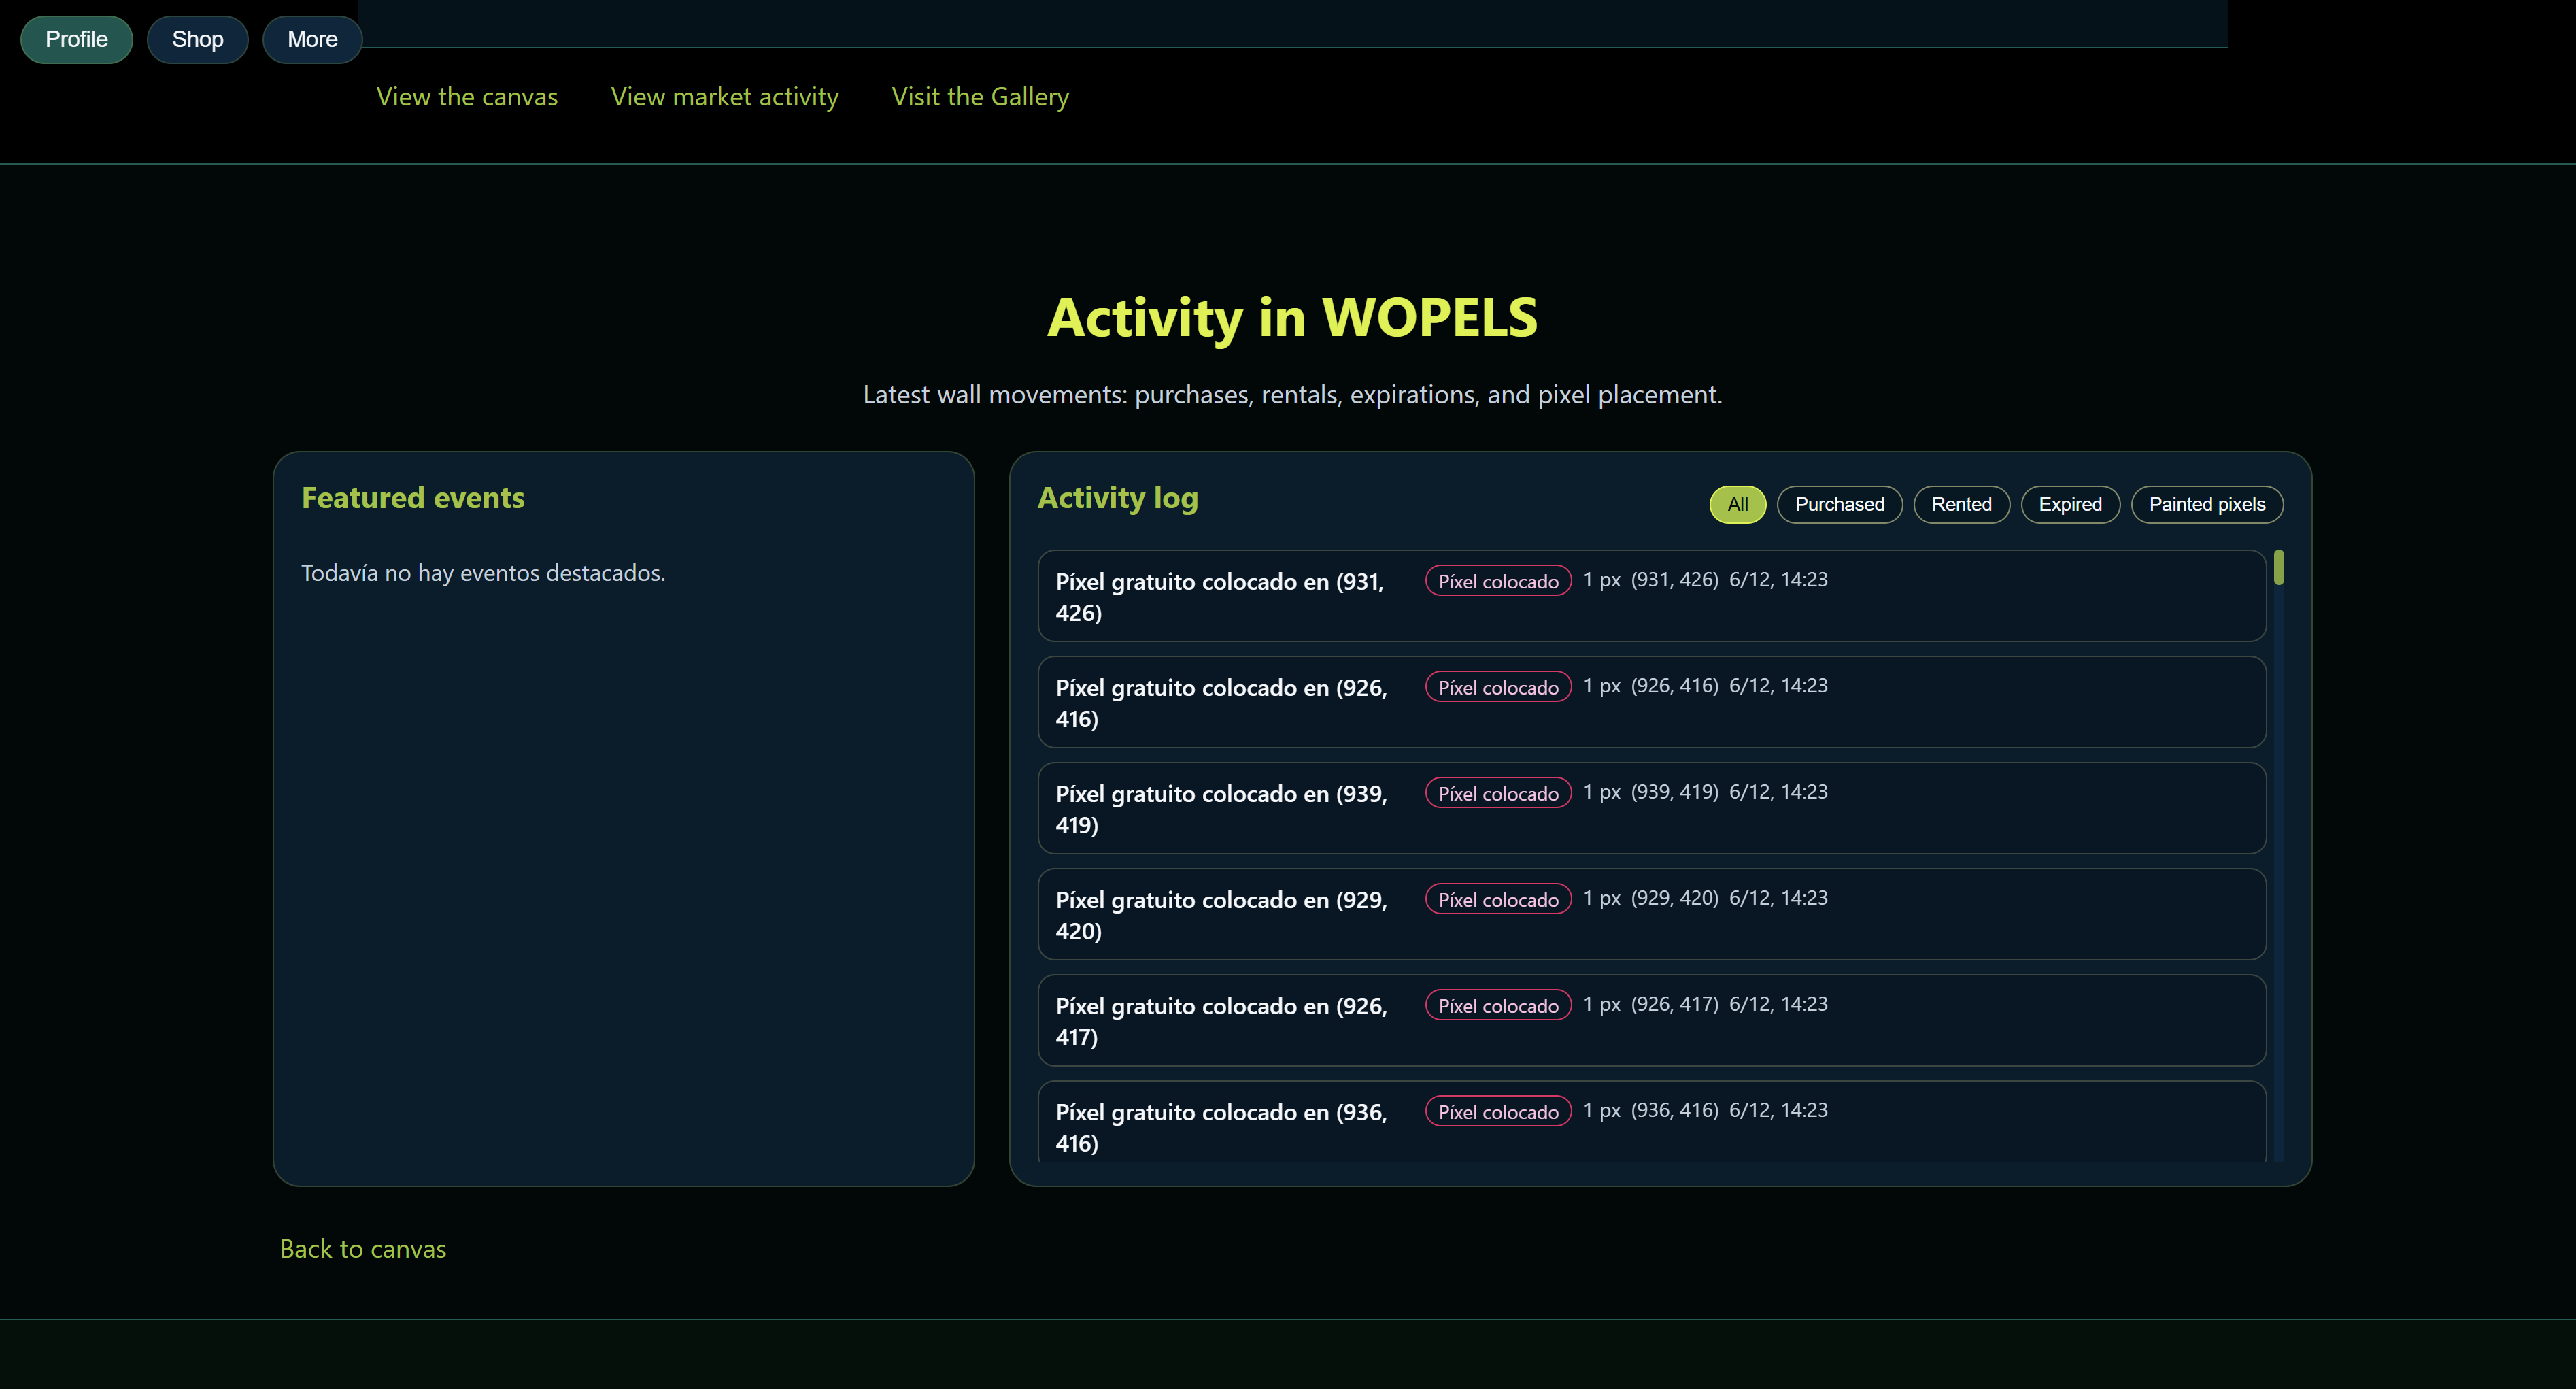
Task: Filter activity by Purchased
Action: 1839,504
